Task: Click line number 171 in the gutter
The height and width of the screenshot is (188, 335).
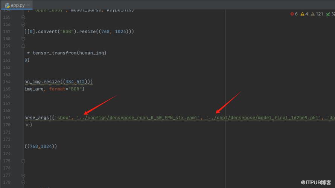Action: coord(7,132)
